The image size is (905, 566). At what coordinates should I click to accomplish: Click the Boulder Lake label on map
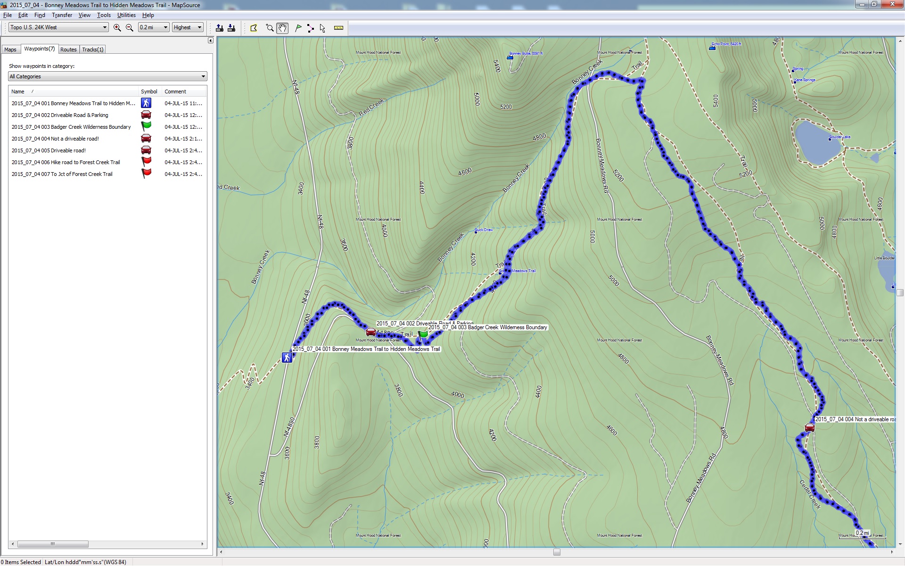pyautogui.click(x=840, y=137)
